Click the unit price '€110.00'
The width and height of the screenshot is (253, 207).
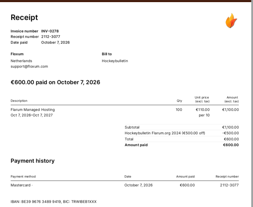[203, 109]
